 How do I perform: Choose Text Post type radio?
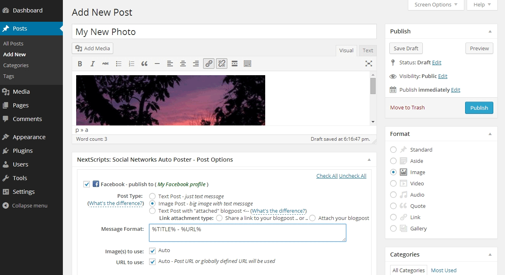[152, 196]
